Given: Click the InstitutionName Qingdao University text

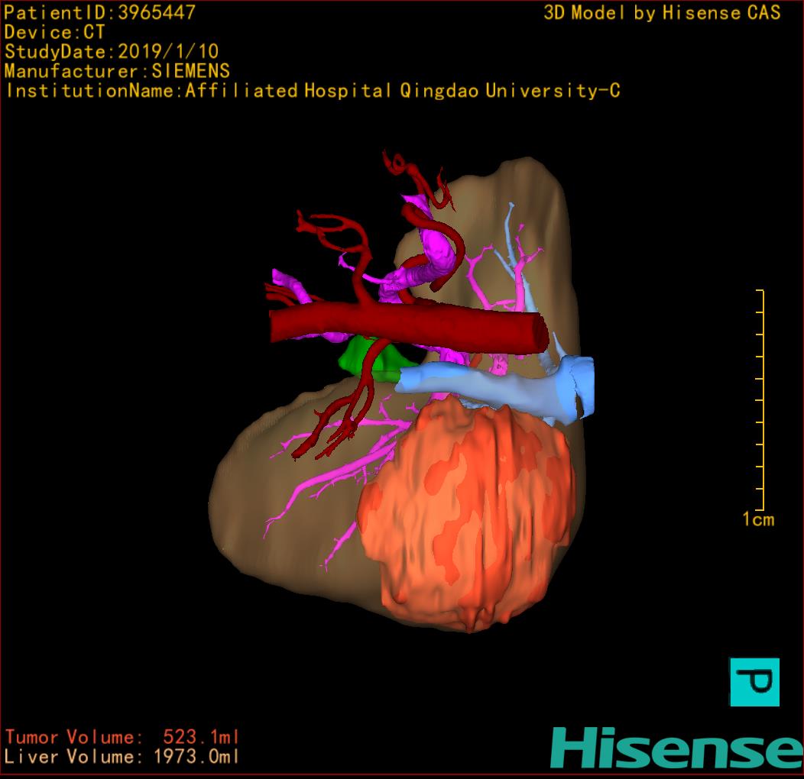Looking at the screenshot, I should pos(312,91).
